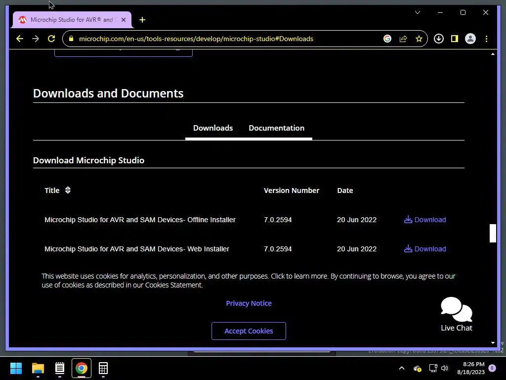Screen dimensions: 506x380
Task: Click scrollbar up arrow
Action: click(x=493, y=54)
